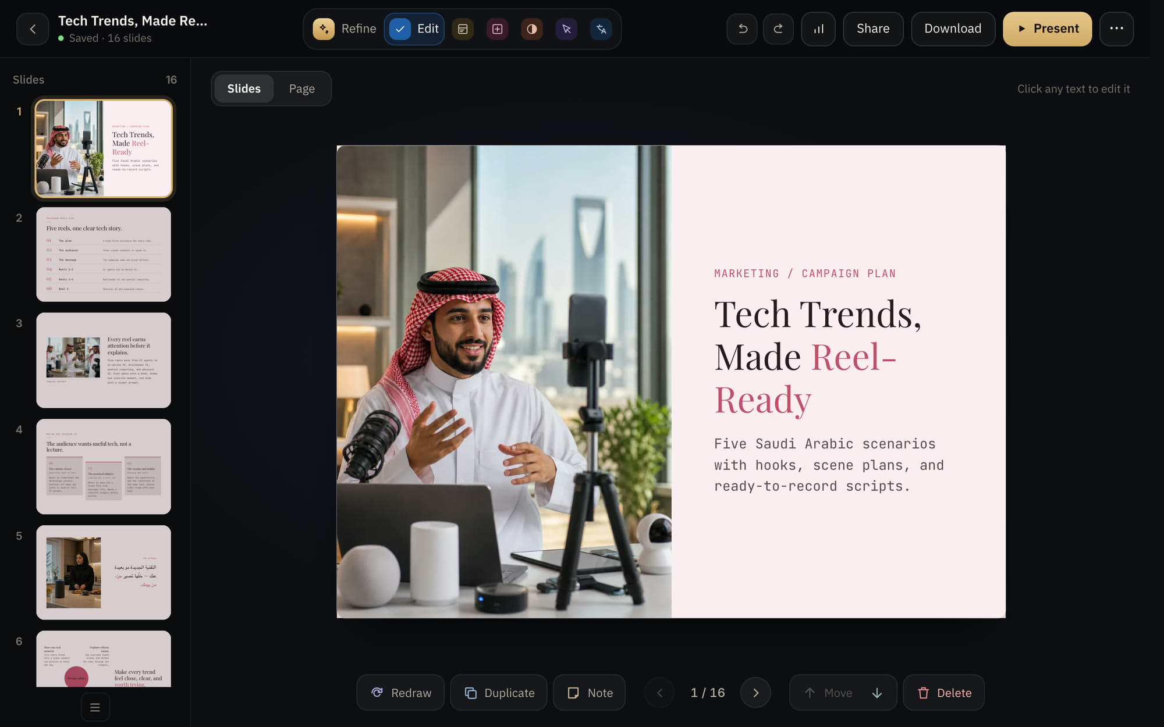This screenshot has width=1164, height=727.
Task: Click the back arrow button
Action: coord(33,29)
